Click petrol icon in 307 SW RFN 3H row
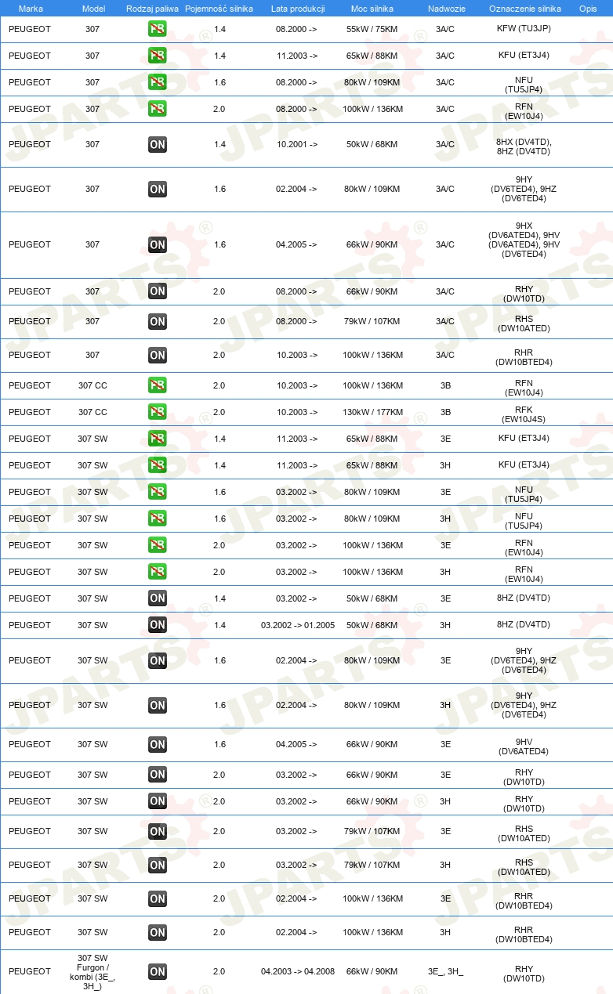The width and height of the screenshot is (613, 994). point(157,572)
